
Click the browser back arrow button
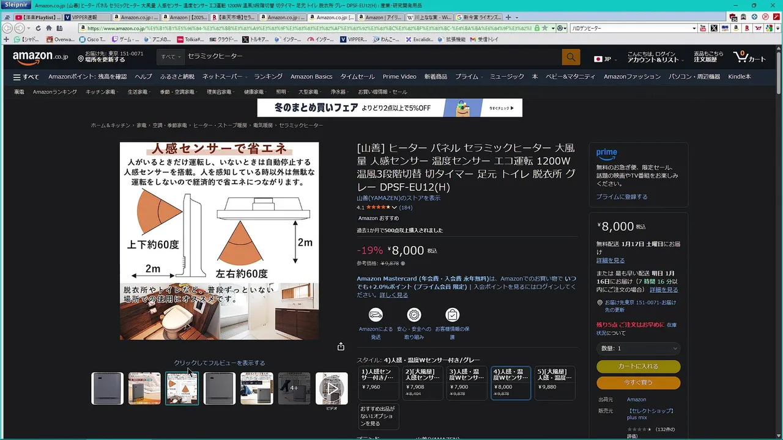click(8, 28)
